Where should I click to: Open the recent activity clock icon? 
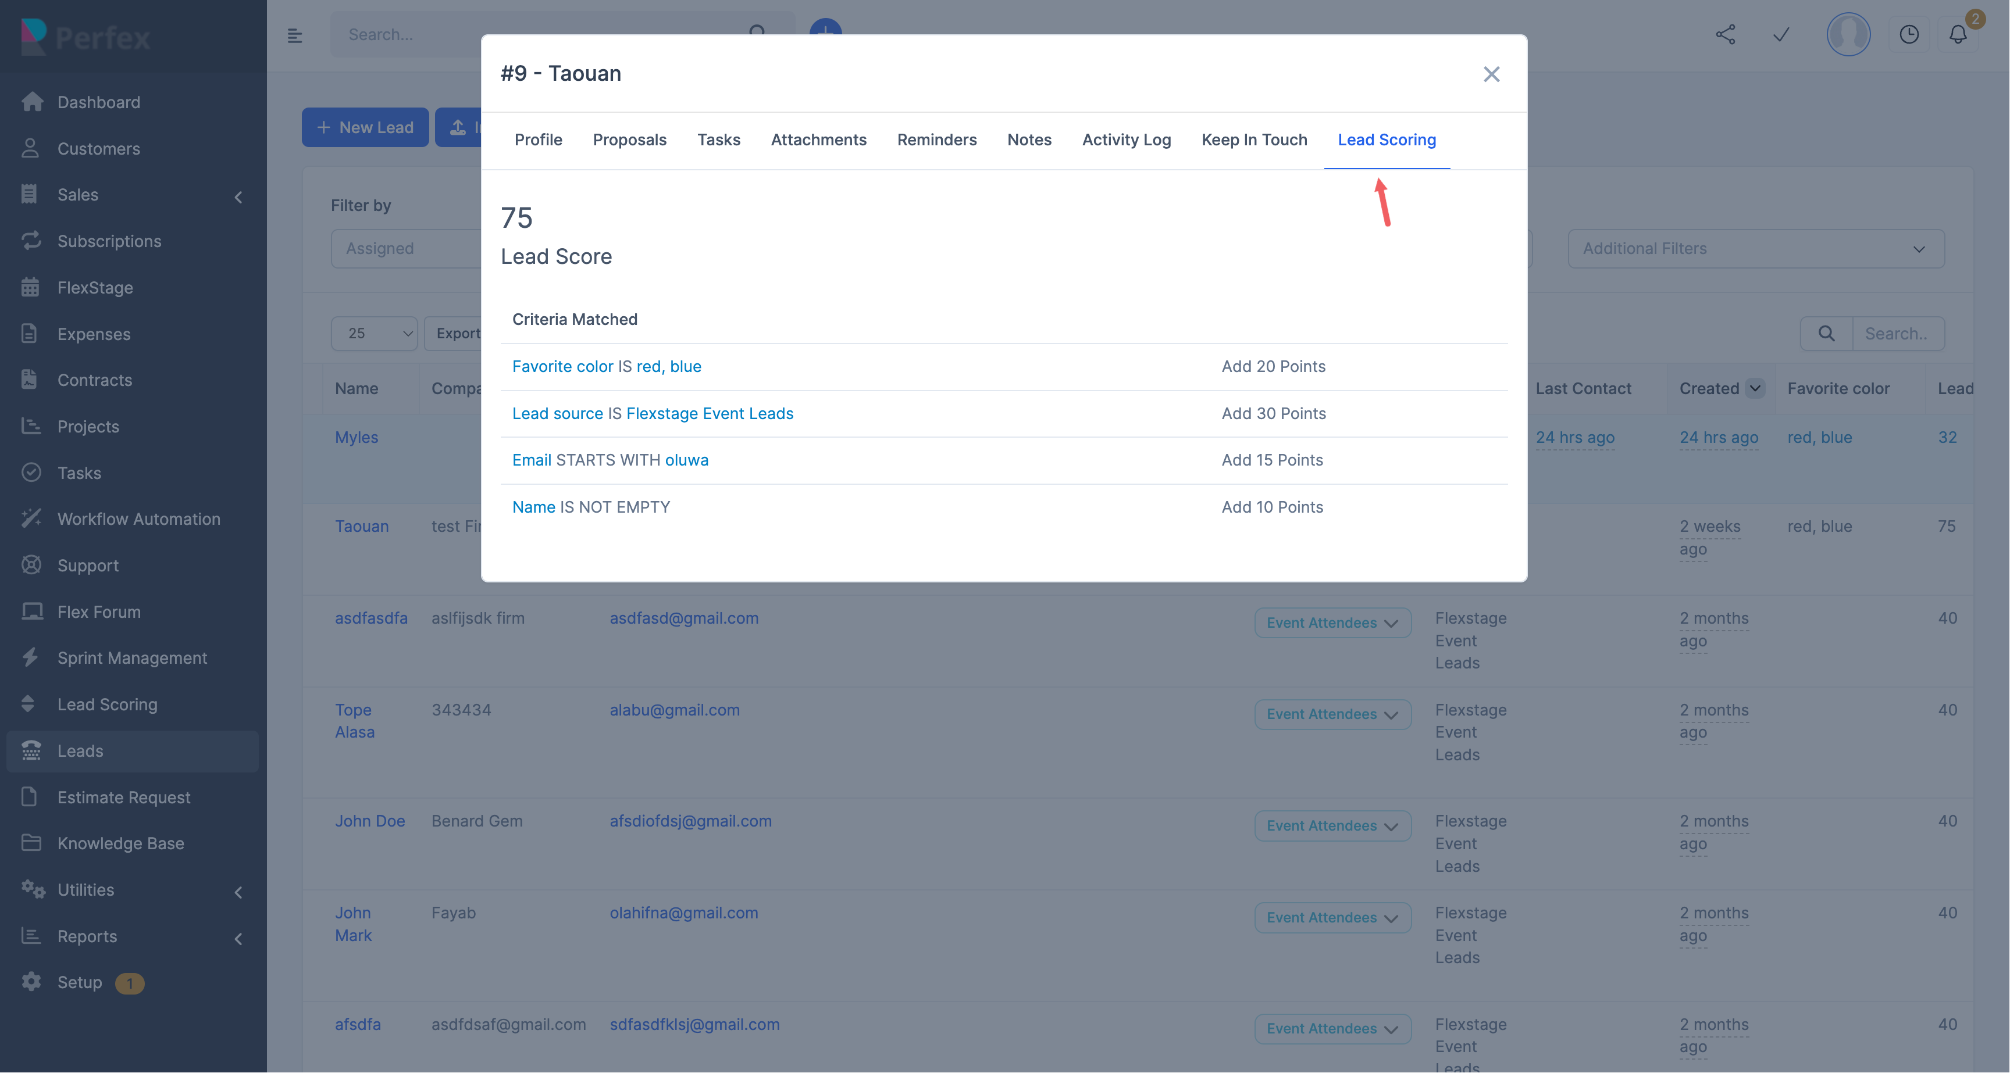[x=1909, y=35]
